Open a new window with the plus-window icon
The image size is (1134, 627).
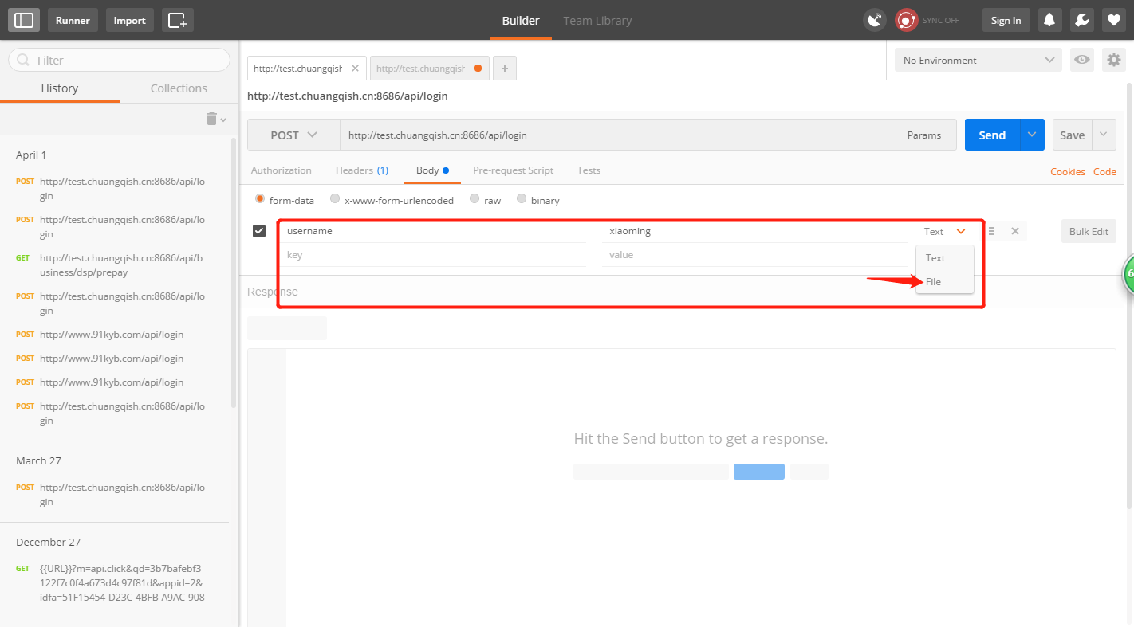(x=178, y=20)
